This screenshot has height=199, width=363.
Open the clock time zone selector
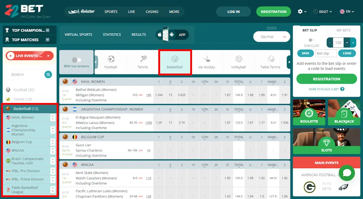click(322, 12)
